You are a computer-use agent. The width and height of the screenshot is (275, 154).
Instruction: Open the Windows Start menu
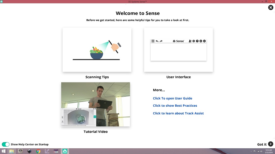click(x=3, y=151)
